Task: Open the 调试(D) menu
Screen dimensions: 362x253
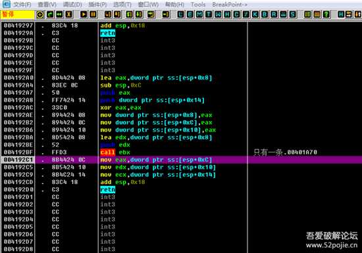Action: [x=72, y=5]
